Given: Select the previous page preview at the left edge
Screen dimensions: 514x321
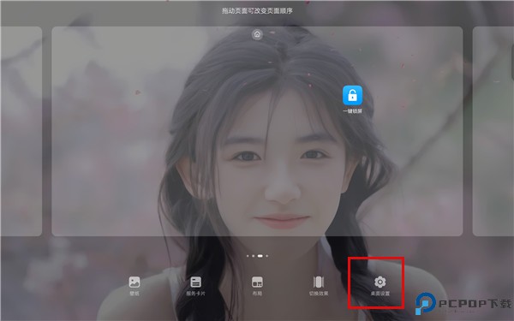Looking at the screenshot, I should [x=21, y=131].
